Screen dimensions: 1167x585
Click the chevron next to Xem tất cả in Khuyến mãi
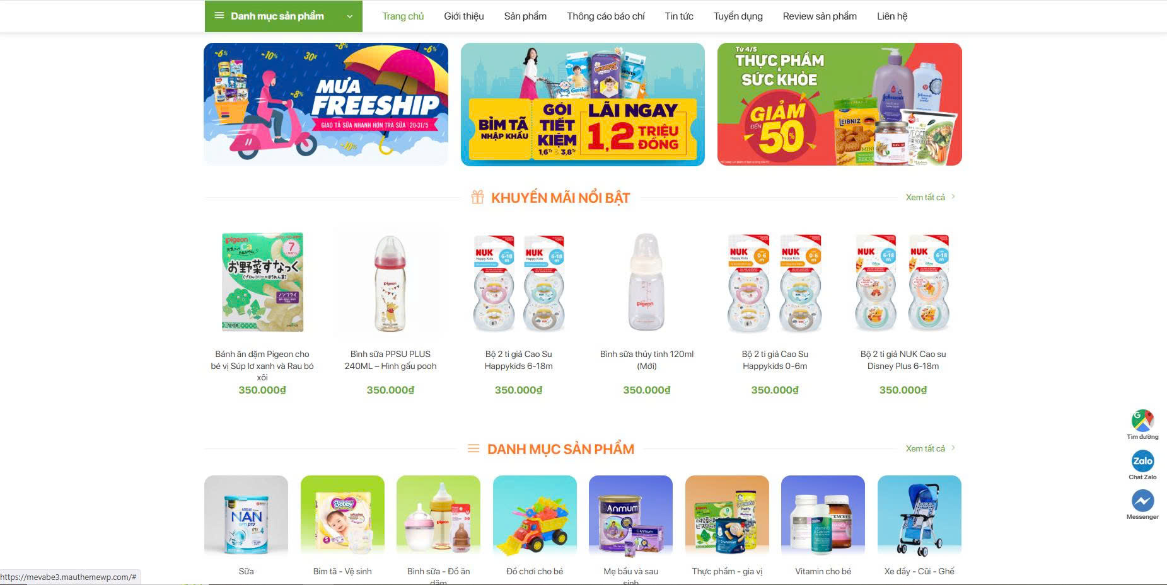click(953, 196)
